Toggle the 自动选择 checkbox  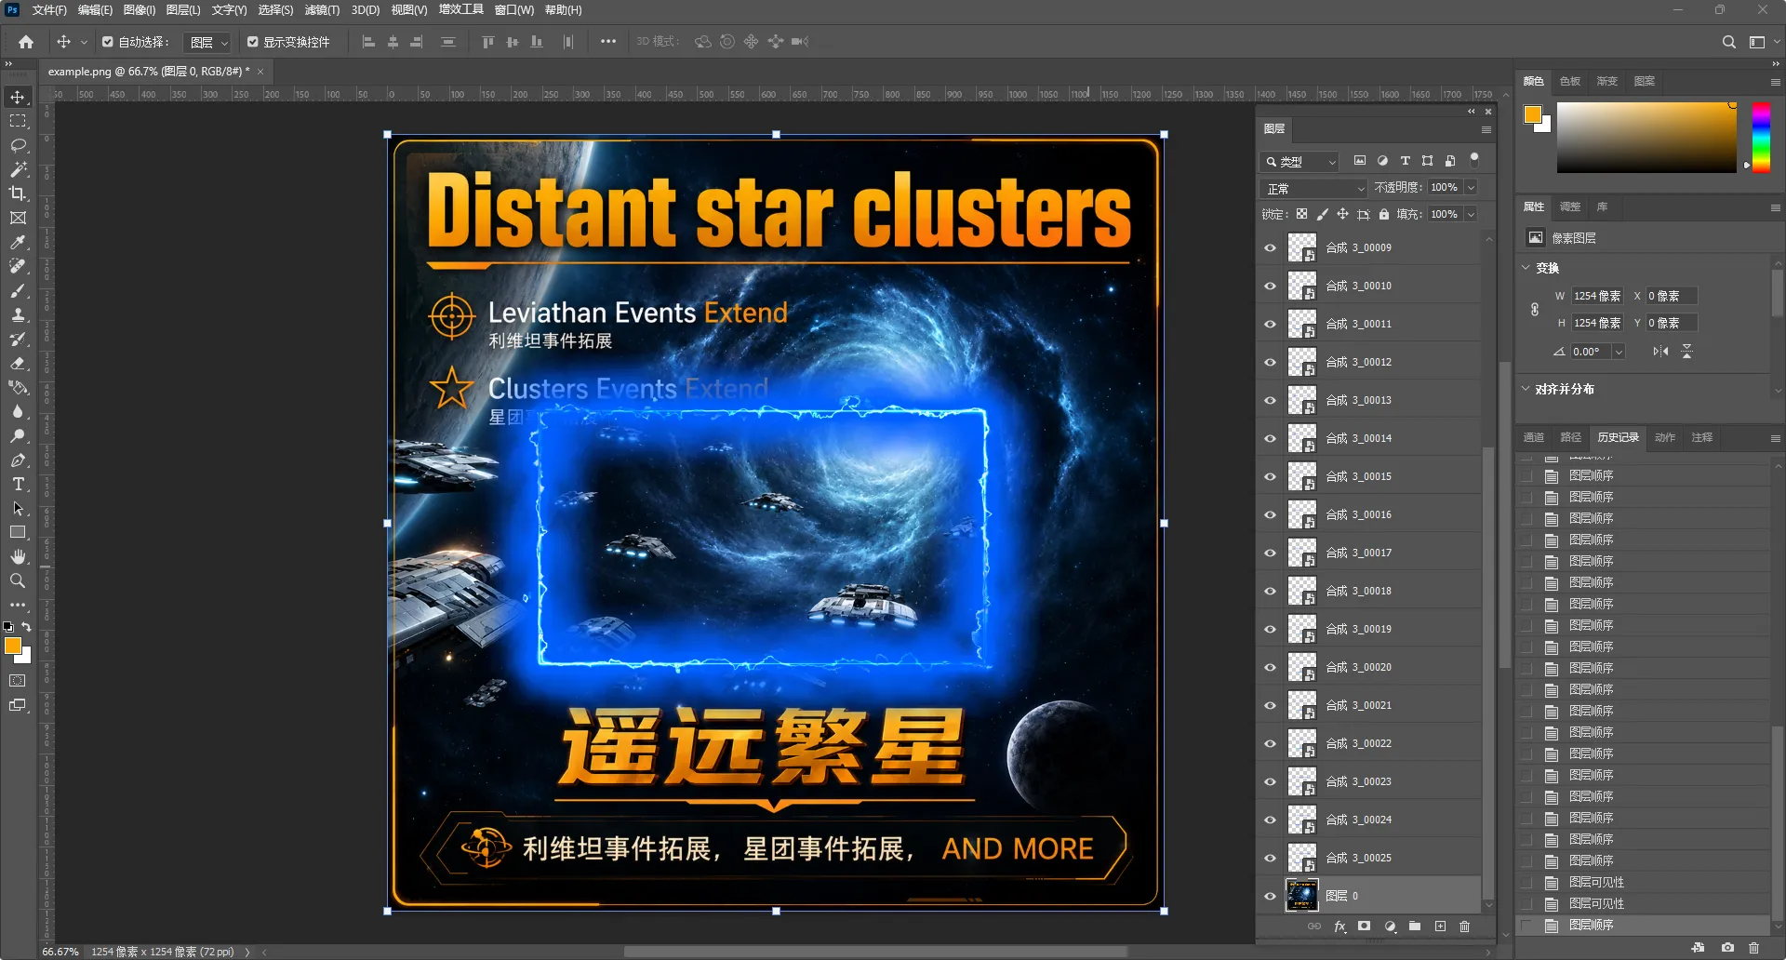pyautogui.click(x=108, y=42)
